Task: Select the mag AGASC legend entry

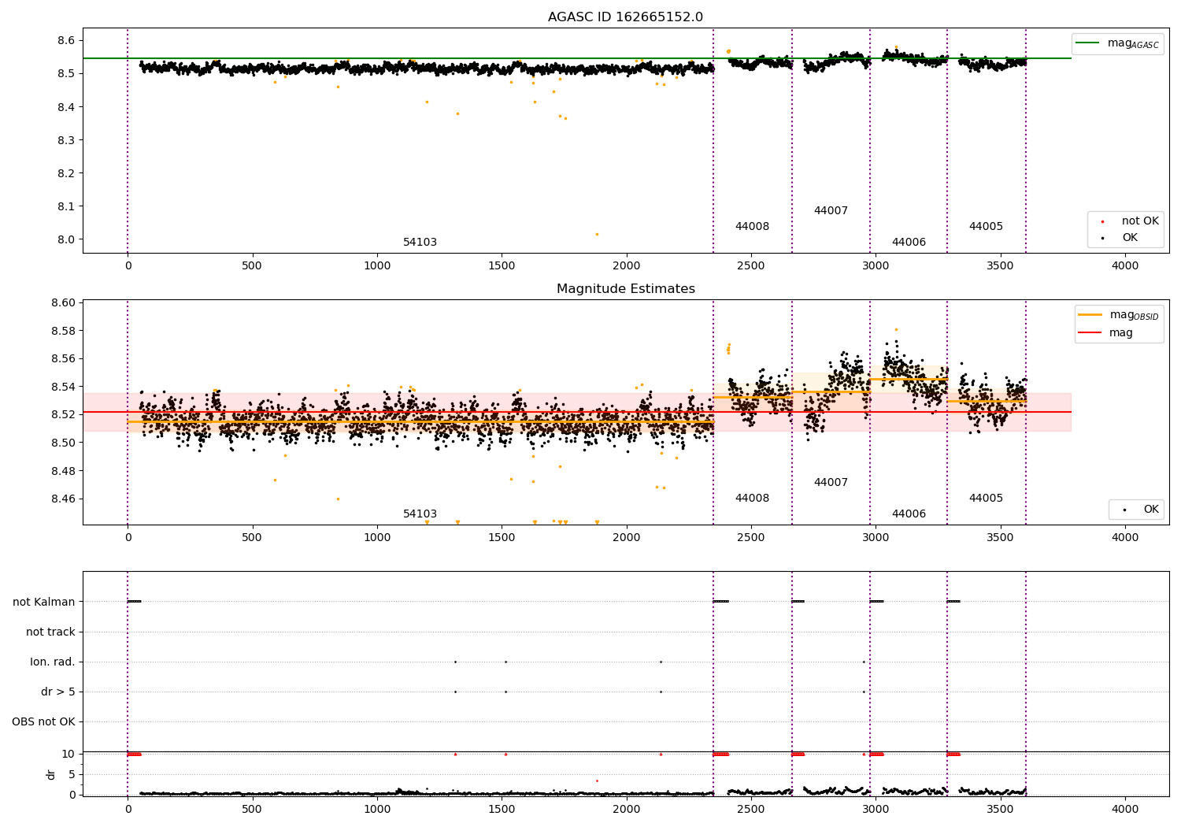Action: click(x=1117, y=43)
